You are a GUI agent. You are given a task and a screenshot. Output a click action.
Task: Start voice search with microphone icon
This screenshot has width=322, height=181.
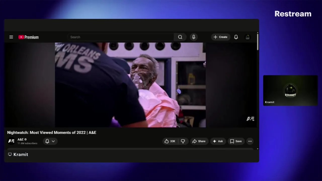tap(194, 37)
